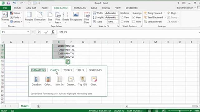200x112 pixels.
Task: Open the FILE tab
Action: [5, 8]
